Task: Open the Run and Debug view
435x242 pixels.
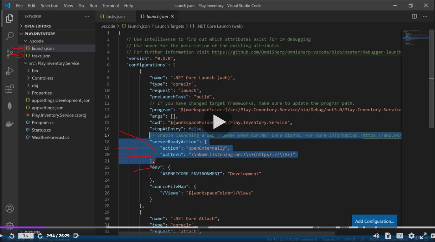Action: point(10,71)
